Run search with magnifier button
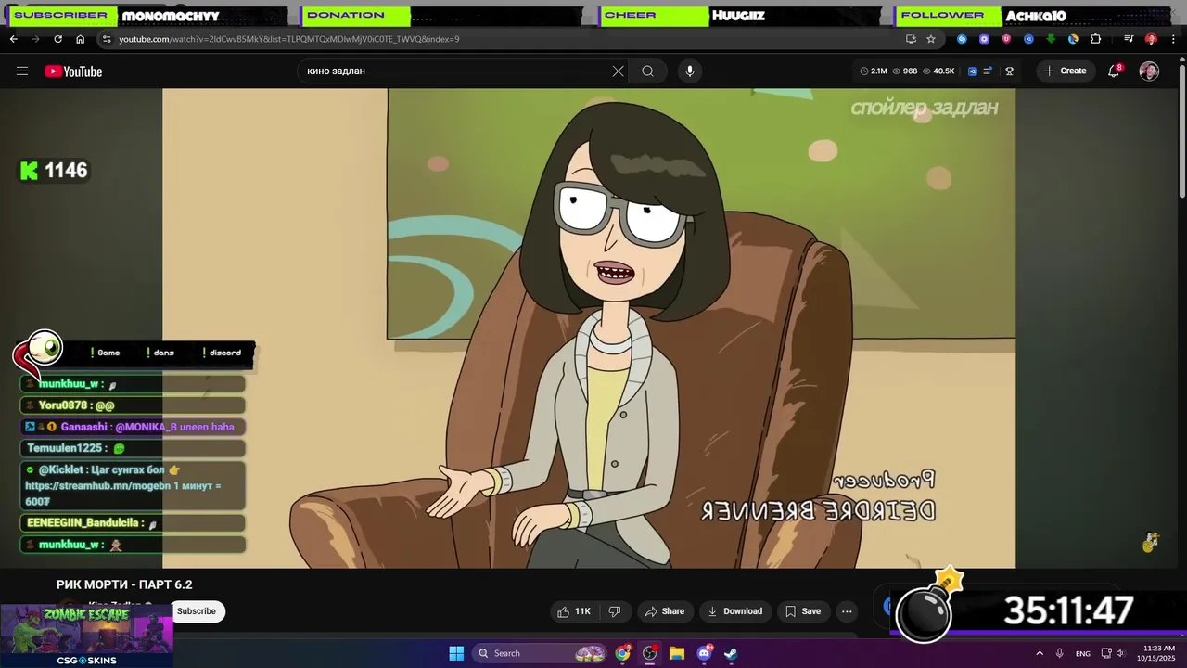This screenshot has height=668, width=1187. [x=648, y=71]
